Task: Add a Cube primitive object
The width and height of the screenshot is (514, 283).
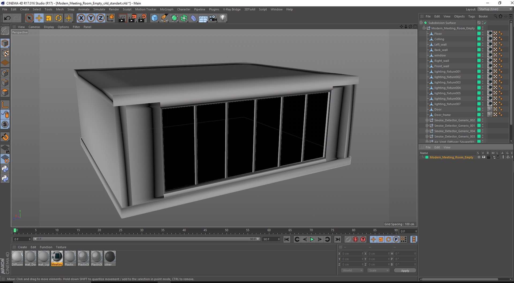Action: (154, 18)
